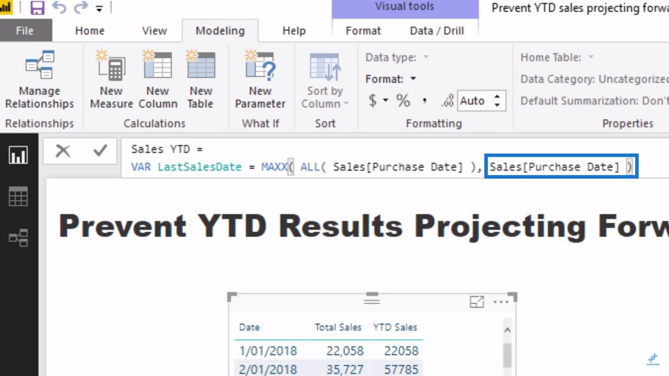
Task: Open the Quick Access Toolbar customize arrow
Action: tap(99, 8)
